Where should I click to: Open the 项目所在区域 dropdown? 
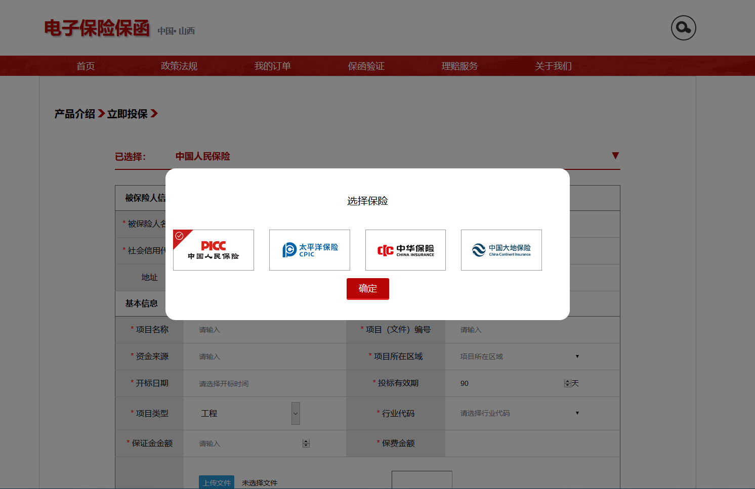(x=519, y=357)
